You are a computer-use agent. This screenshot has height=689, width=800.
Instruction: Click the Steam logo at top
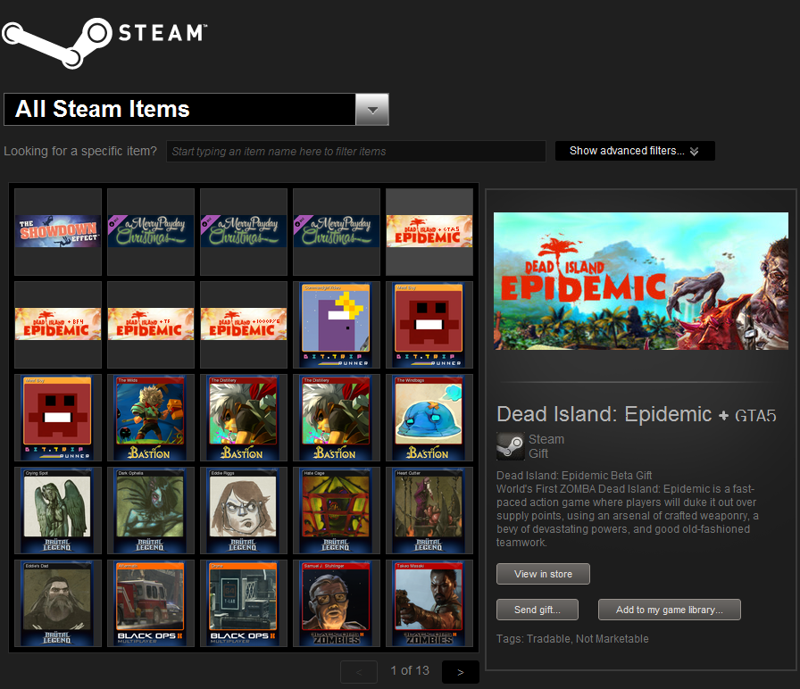(x=104, y=42)
